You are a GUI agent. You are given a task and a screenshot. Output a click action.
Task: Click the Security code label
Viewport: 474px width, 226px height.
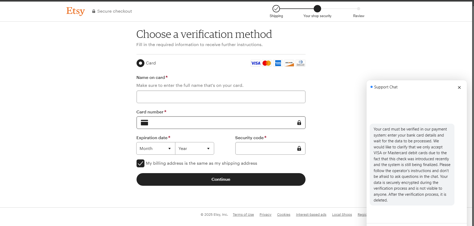coord(249,138)
